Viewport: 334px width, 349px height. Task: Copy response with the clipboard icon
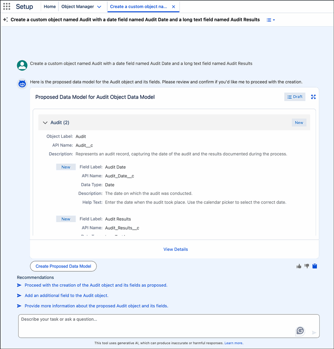point(315,266)
